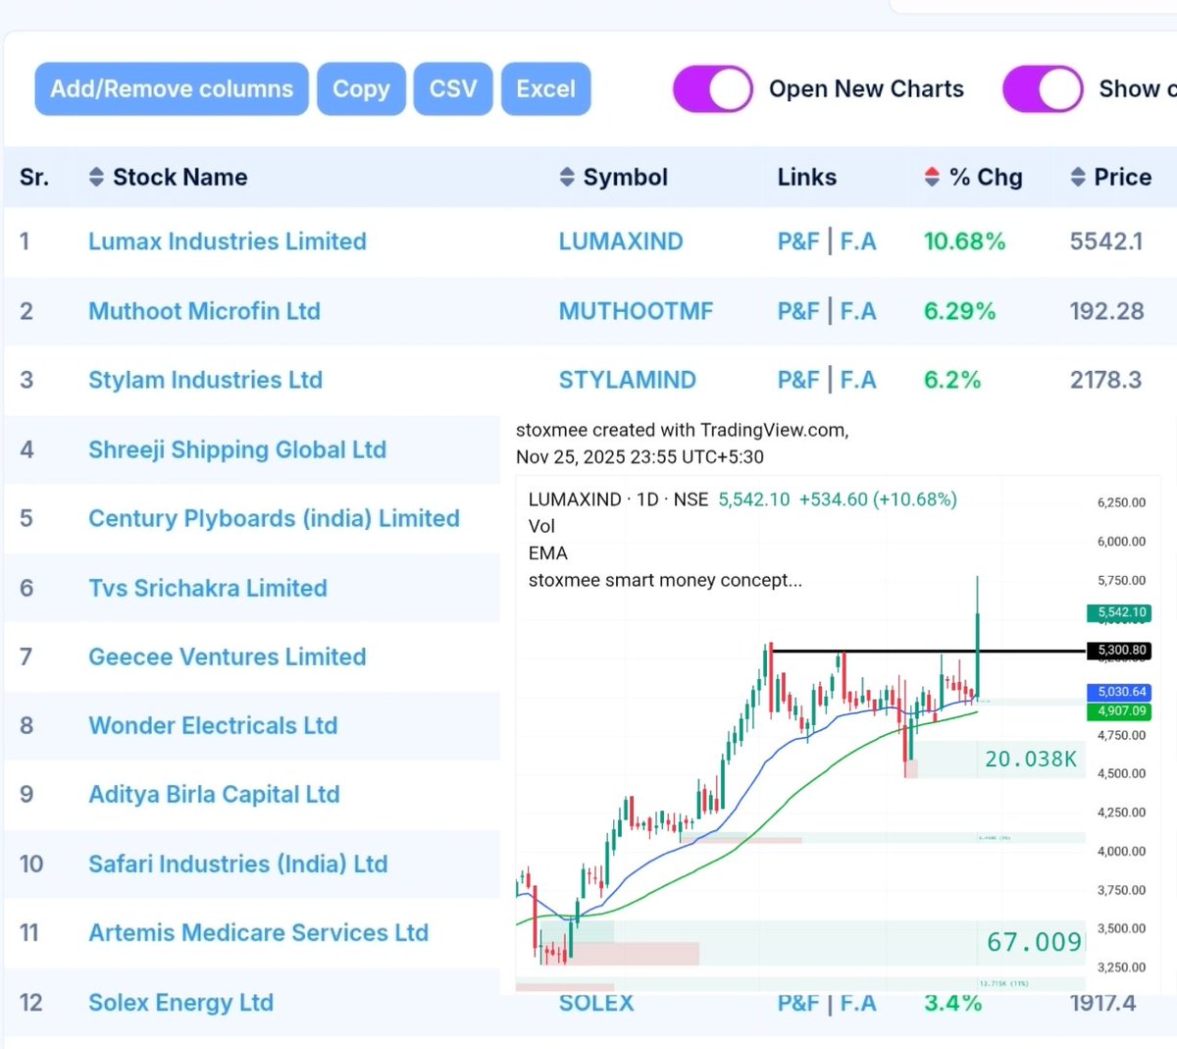Viewport: 1177px width, 1049px height.
Task: Click the 1917.4 price cell
Action: coord(1102,1004)
